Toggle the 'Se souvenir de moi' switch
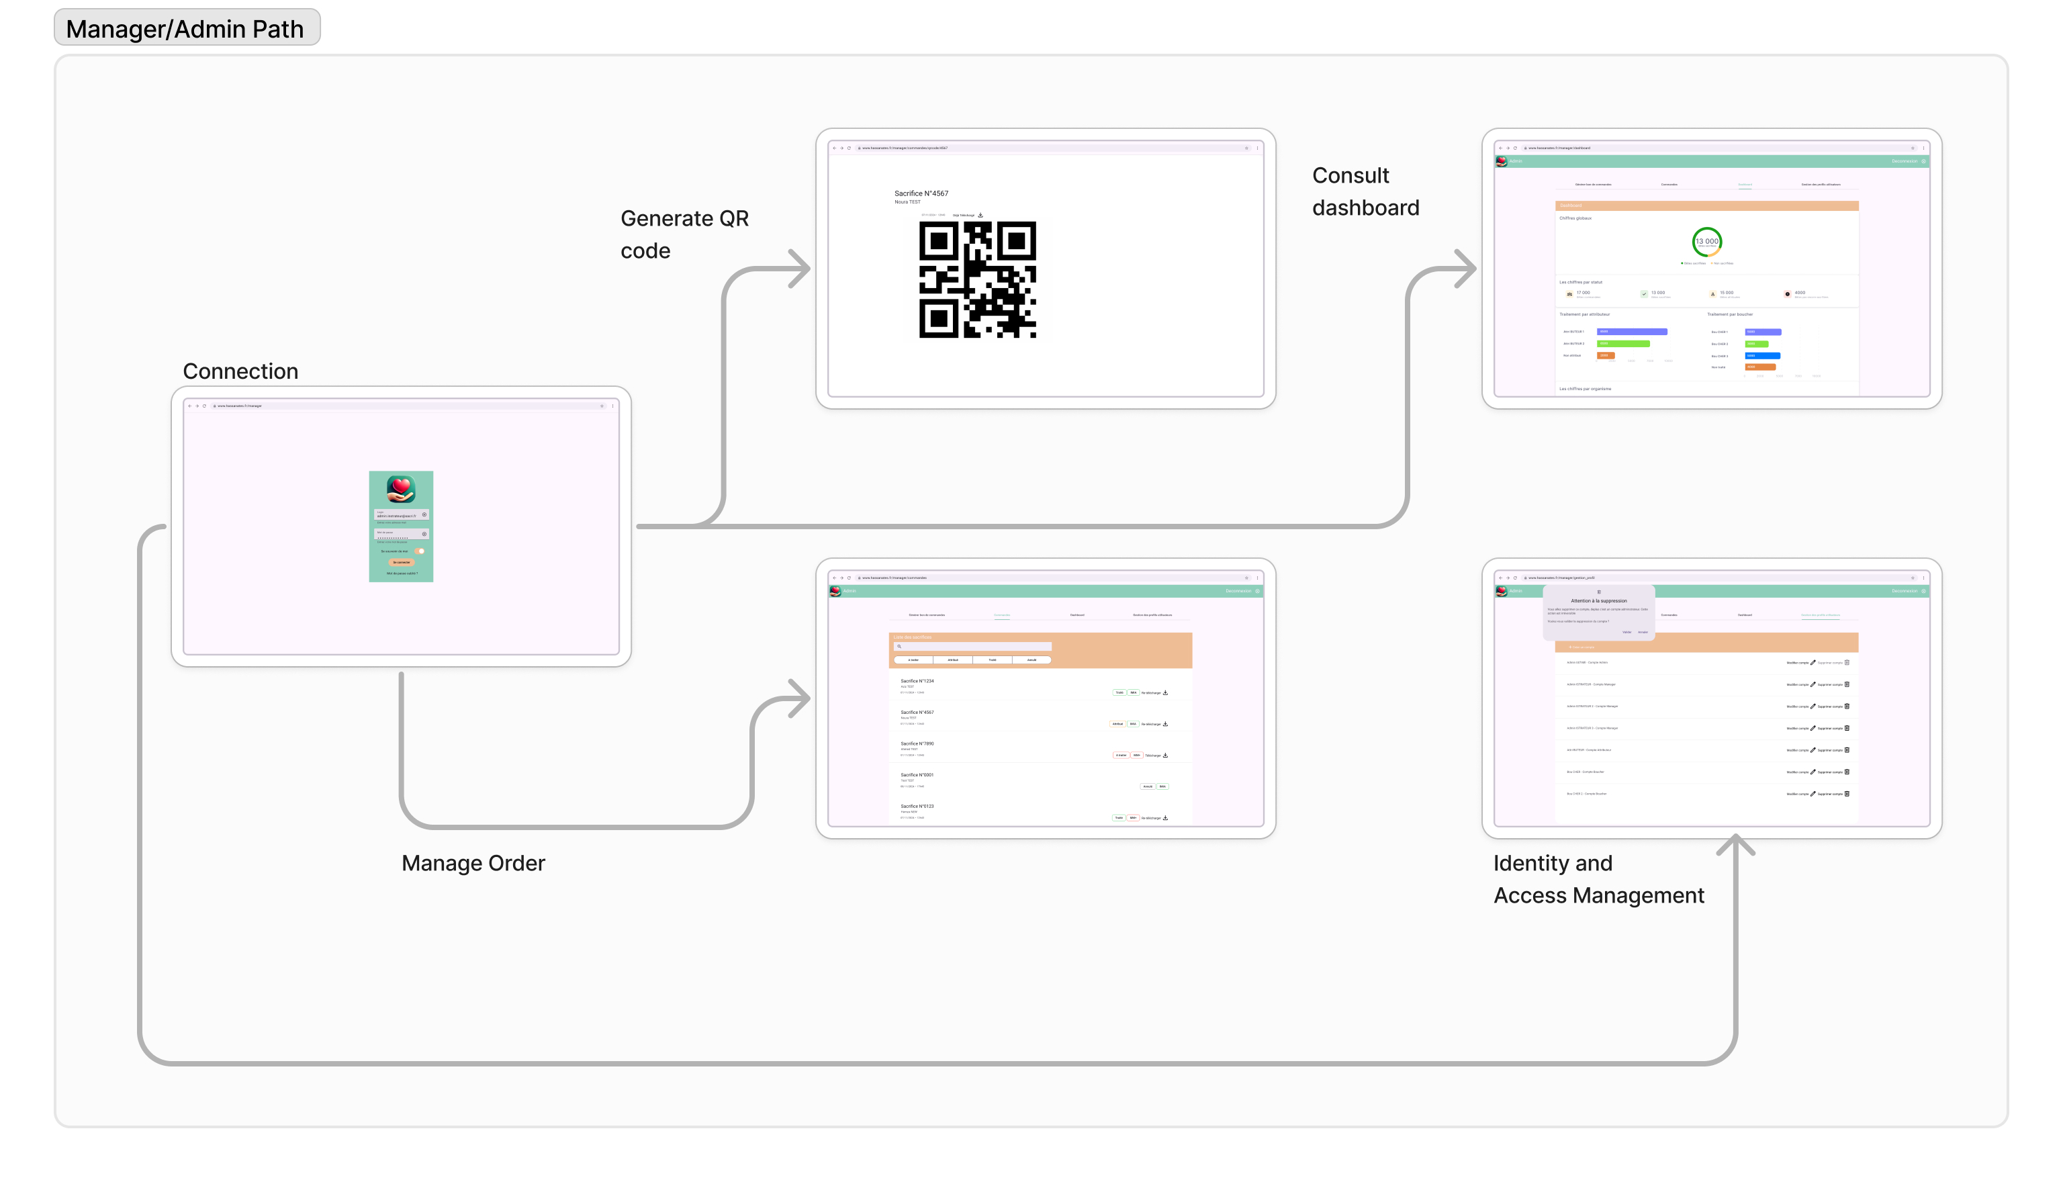Image resolution: width=2063 pixels, height=1182 pixels. point(420,551)
